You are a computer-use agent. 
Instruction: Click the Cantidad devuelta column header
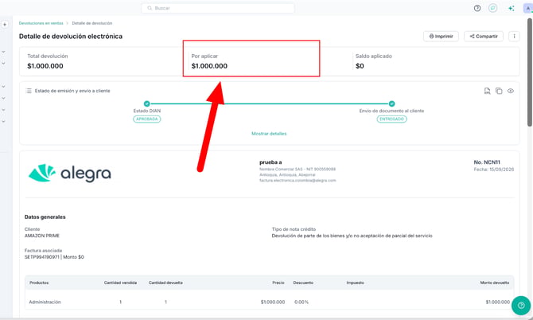[x=165, y=283]
